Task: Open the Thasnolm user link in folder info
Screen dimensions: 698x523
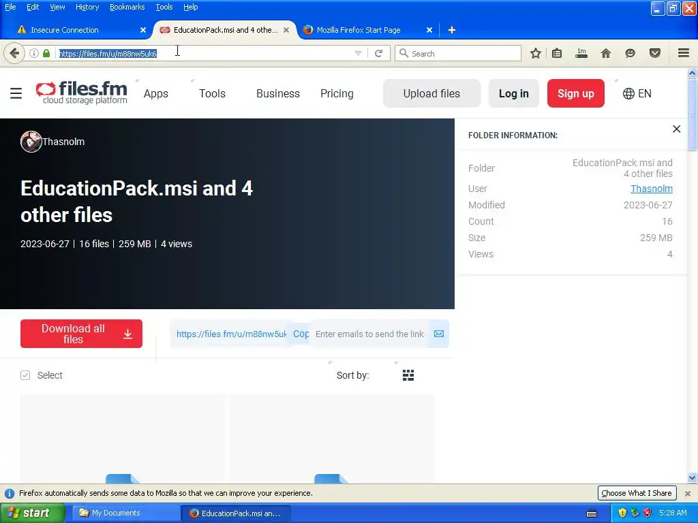Action: [651, 189]
